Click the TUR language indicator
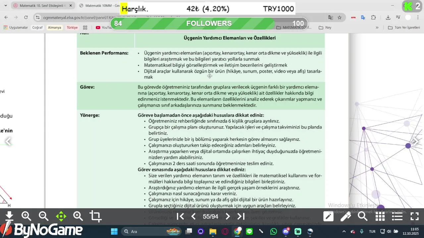424x238 pixels. pyautogui.click(x=372, y=231)
